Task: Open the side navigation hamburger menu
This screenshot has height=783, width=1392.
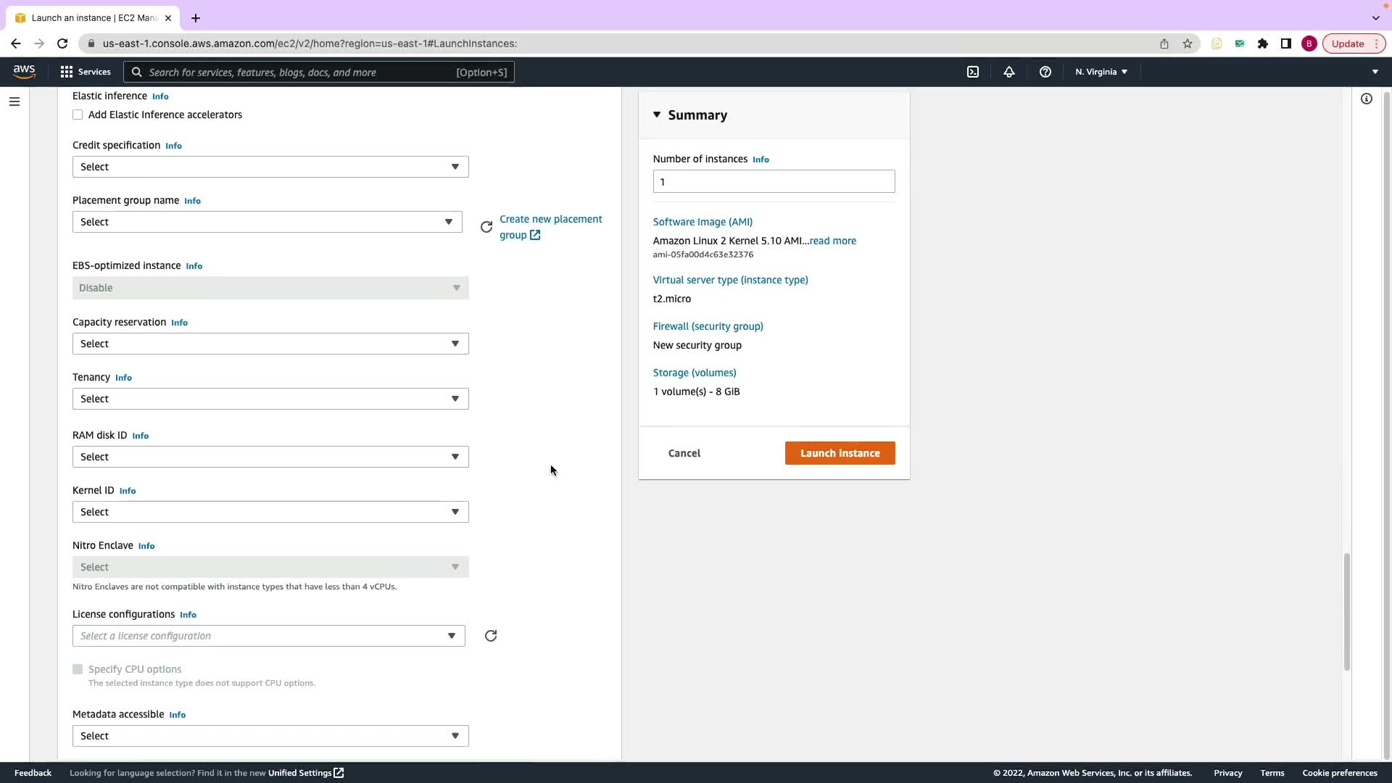Action: [x=14, y=101]
